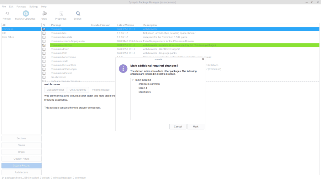
Task: Select the chromium-bsu package row
Action: pos(181,33)
